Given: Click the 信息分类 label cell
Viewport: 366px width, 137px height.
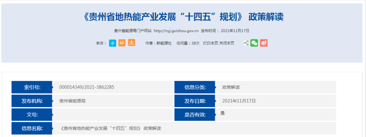Looking at the screenshot, I should coord(195,87).
